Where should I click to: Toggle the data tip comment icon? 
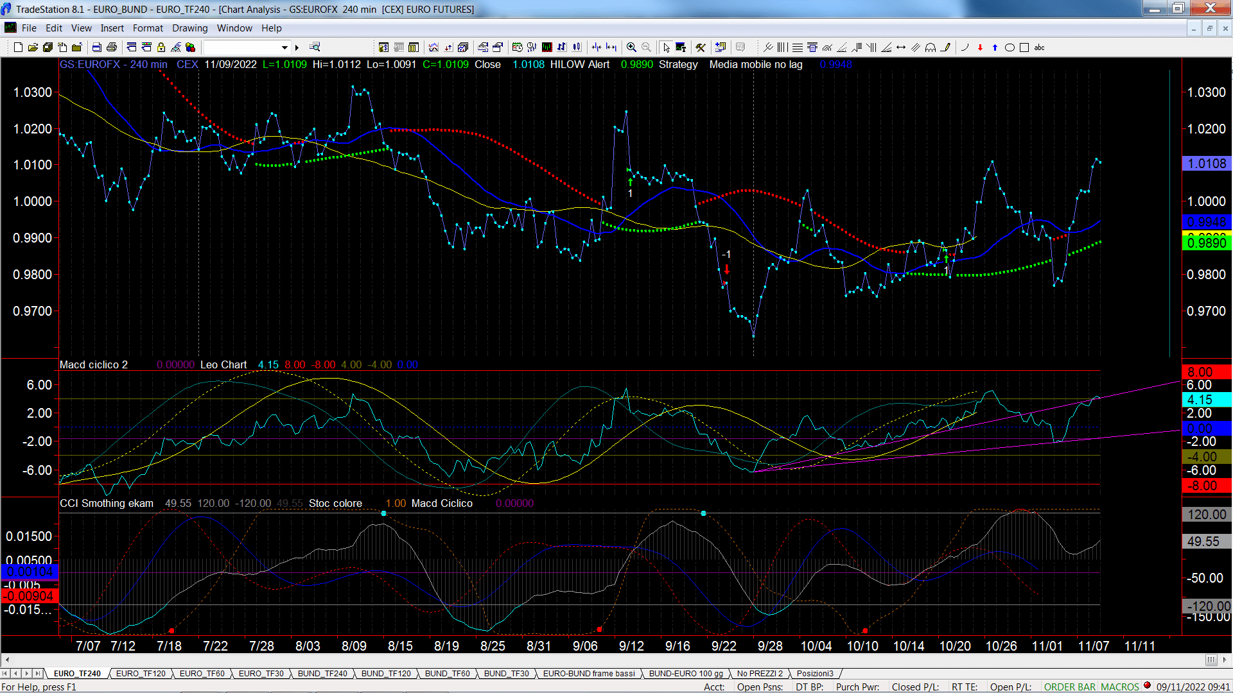pyautogui.click(x=740, y=47)
